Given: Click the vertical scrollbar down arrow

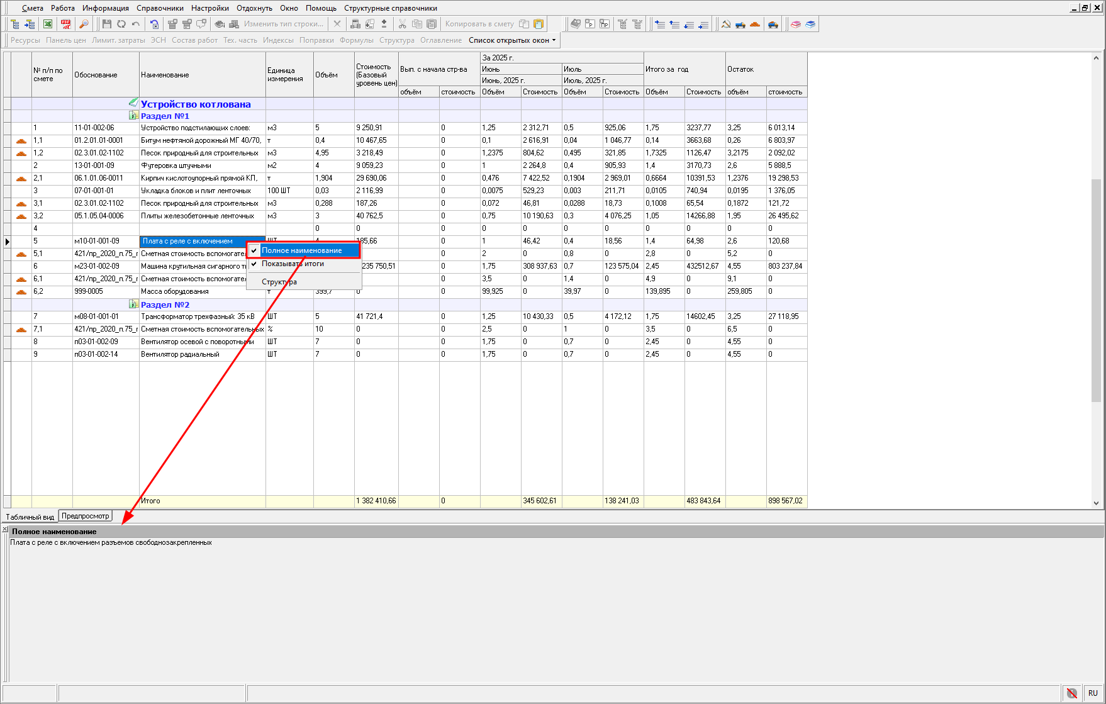Looking at the screenshot, I should 1096,503.
